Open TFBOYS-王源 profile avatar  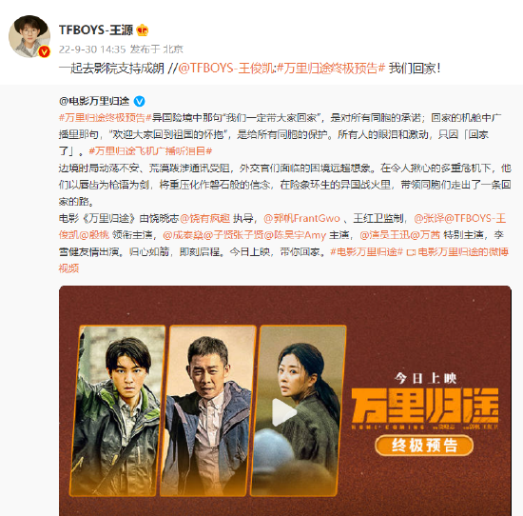coord(29,36)
